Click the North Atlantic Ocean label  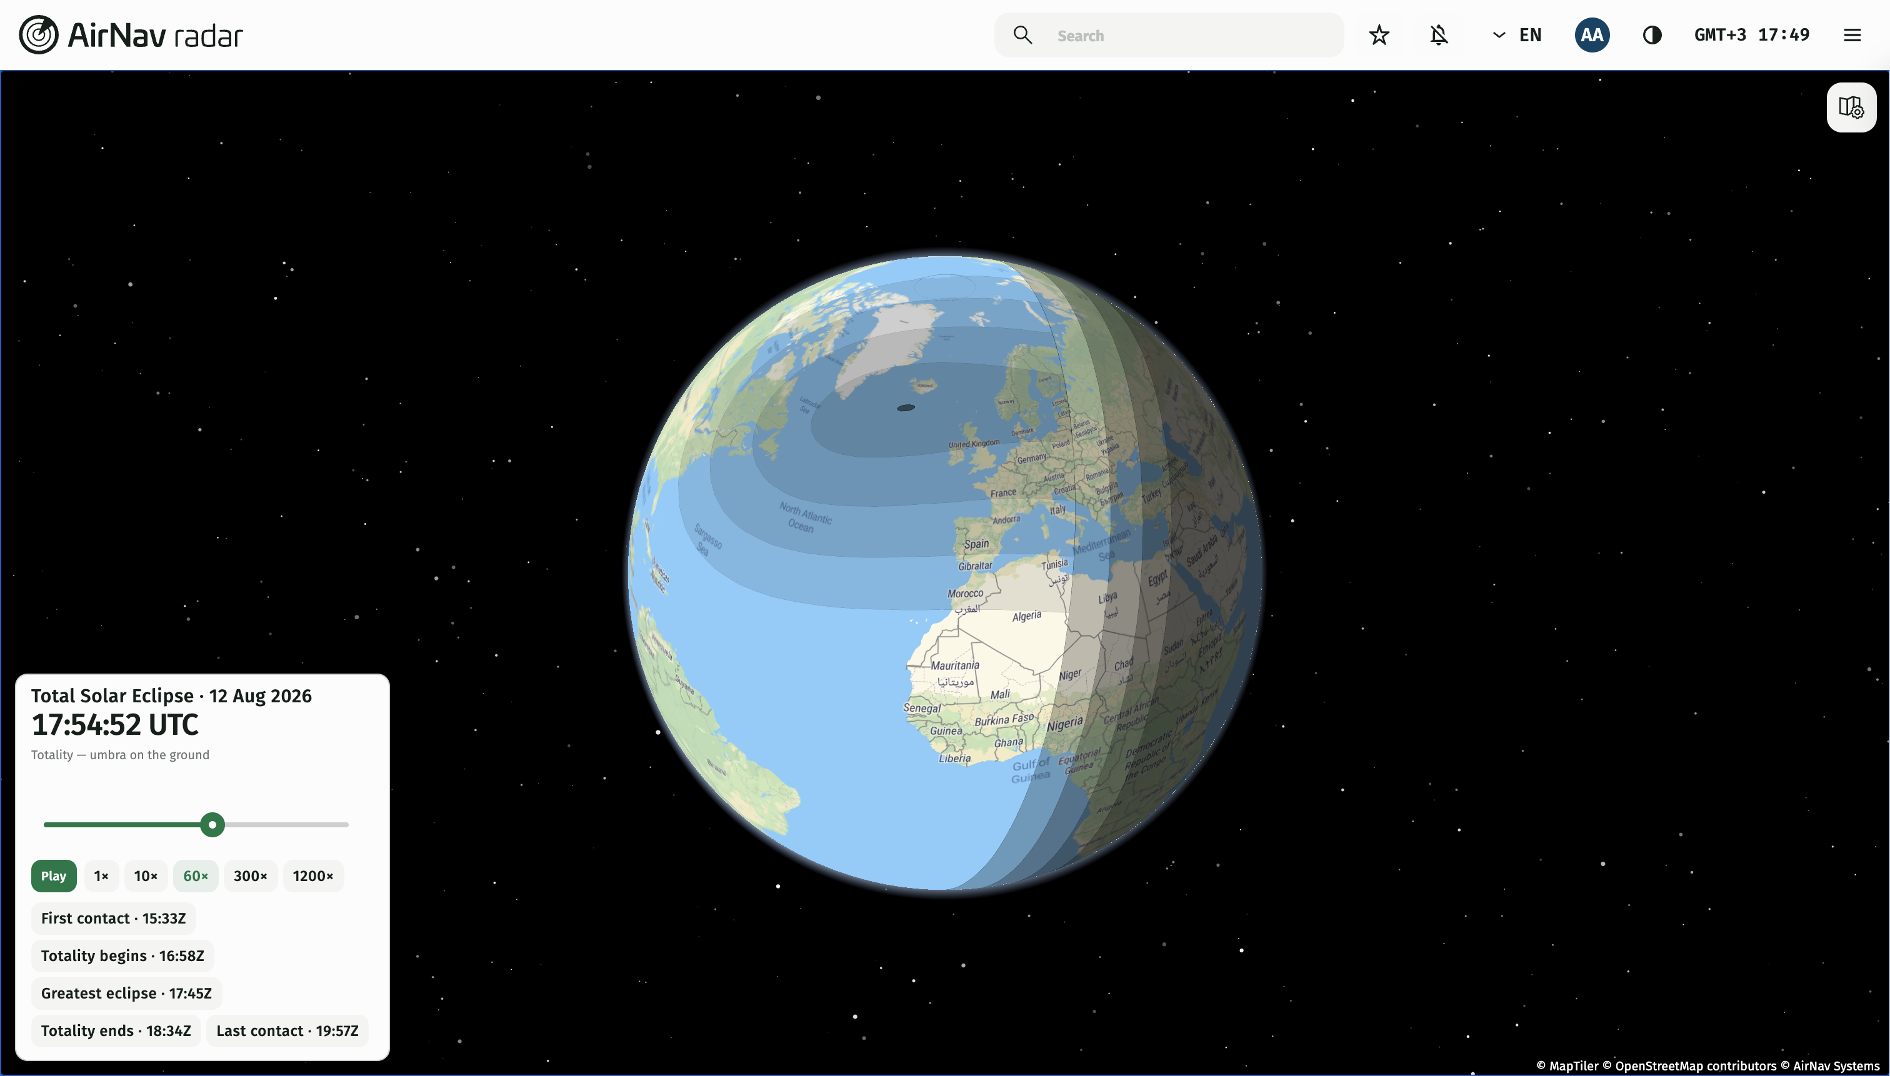point(804,517)
